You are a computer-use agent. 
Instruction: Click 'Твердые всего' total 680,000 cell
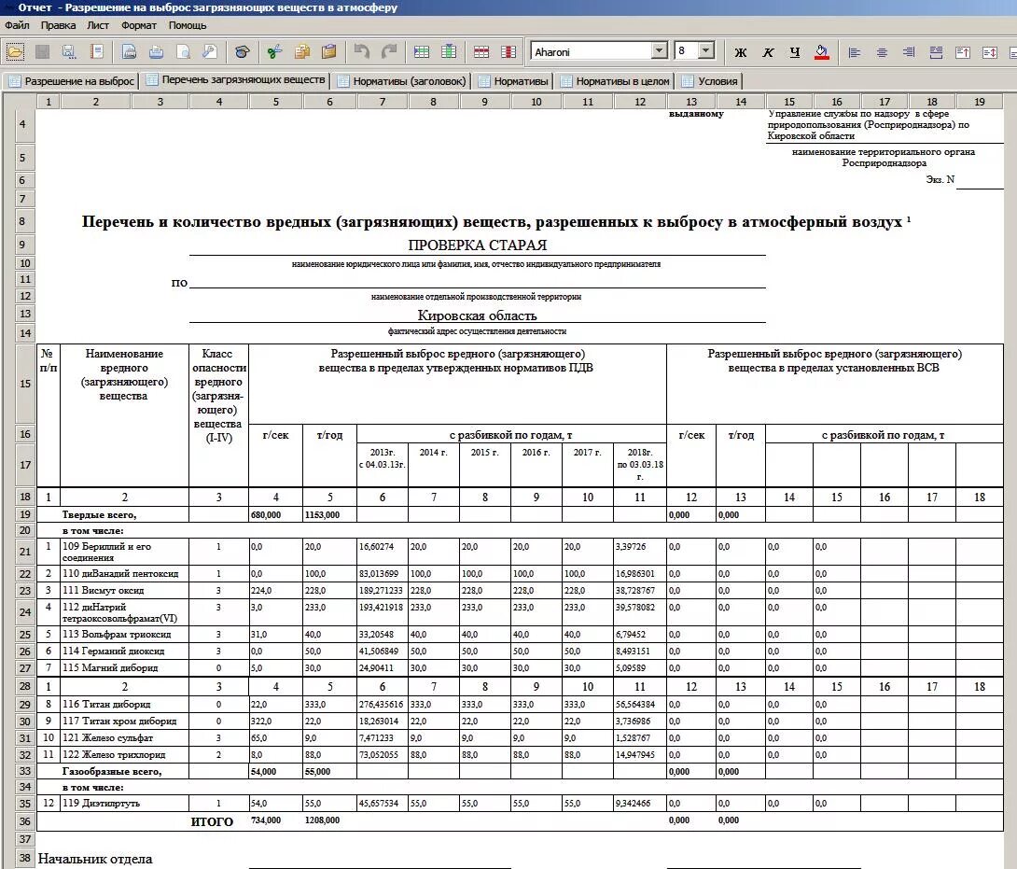tap(275, 514)
